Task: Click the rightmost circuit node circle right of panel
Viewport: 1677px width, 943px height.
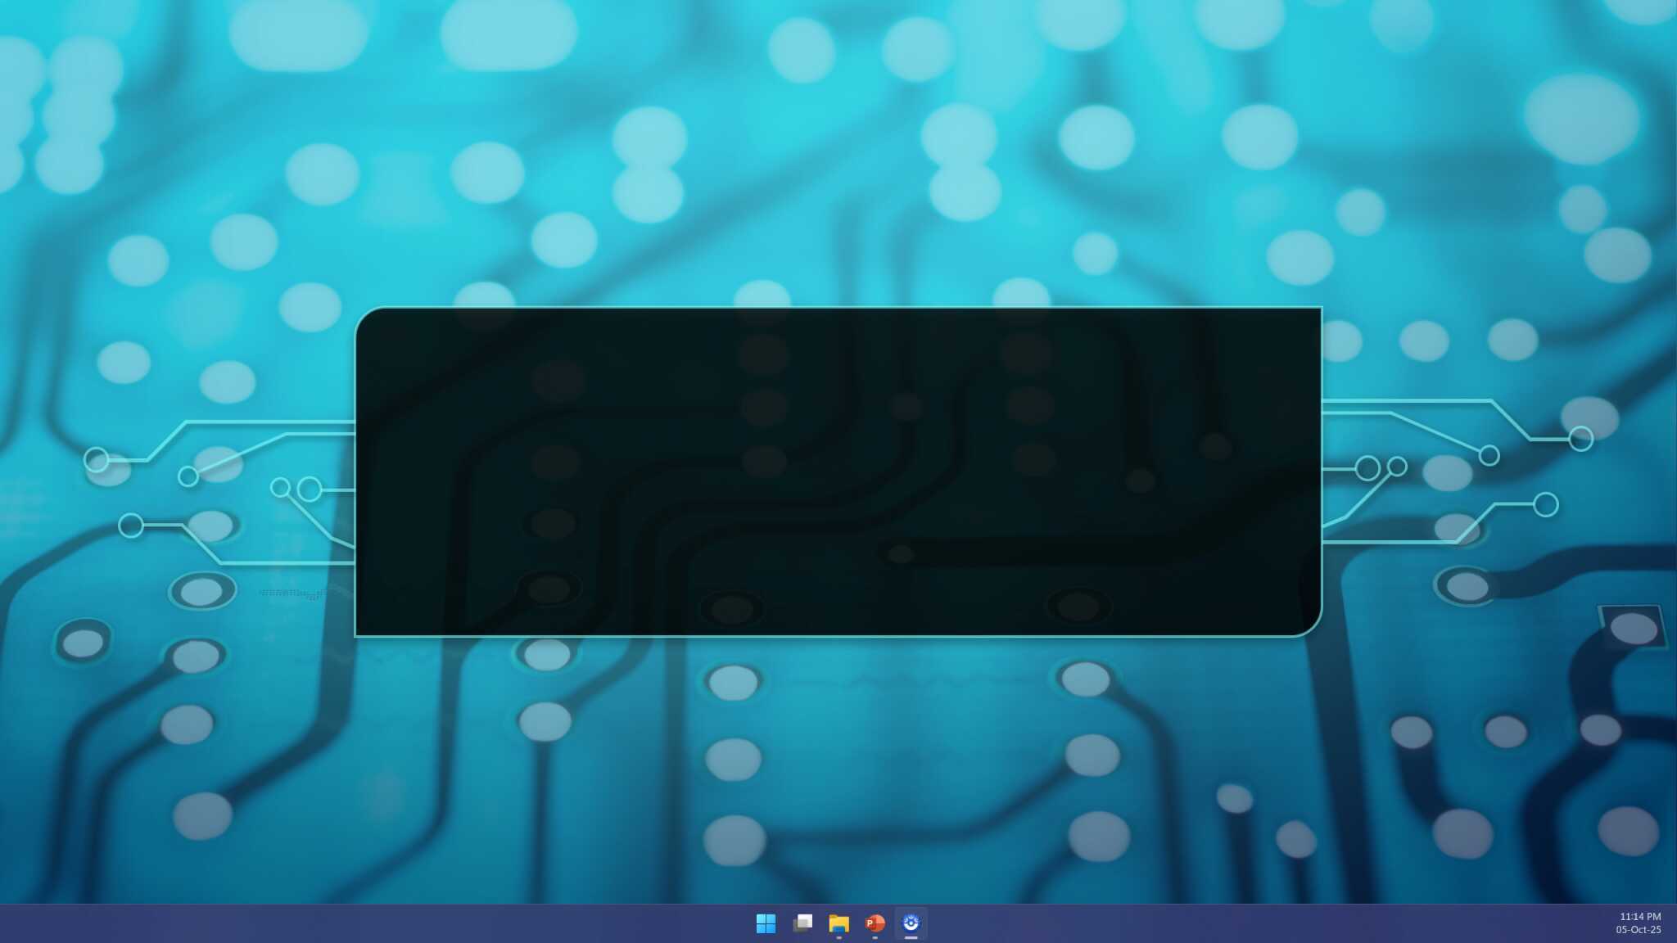Action: tap(1581, 439)
